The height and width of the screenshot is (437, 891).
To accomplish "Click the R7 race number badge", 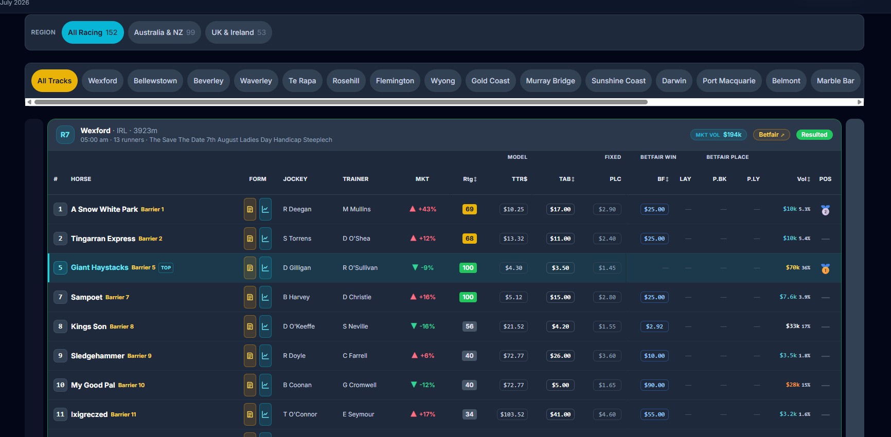I will click(65, 135).
